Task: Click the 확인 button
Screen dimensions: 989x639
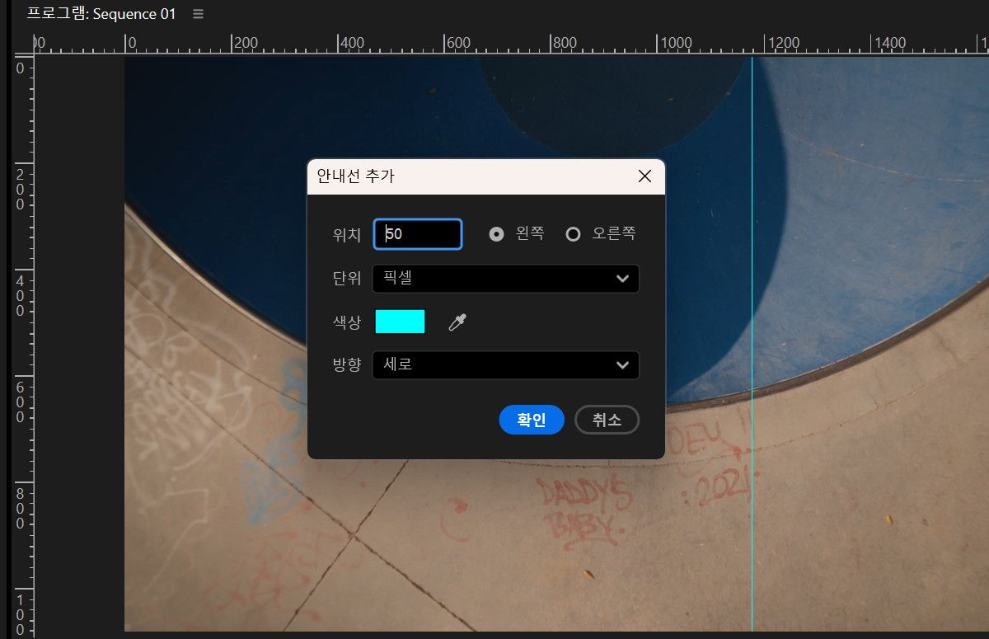Action: (x=532, y=420)
